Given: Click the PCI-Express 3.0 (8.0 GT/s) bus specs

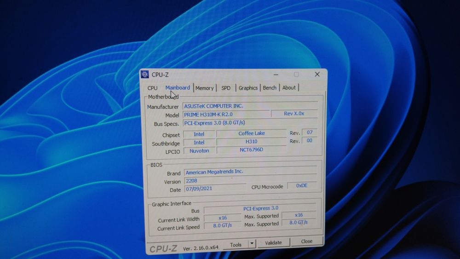Looking at the screenshot, I should click(x=250, y=122).
